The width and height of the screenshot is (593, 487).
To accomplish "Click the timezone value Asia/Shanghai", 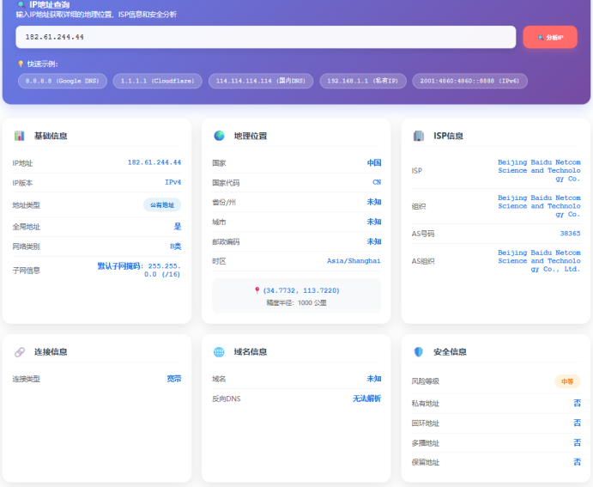I will point(354,261).
